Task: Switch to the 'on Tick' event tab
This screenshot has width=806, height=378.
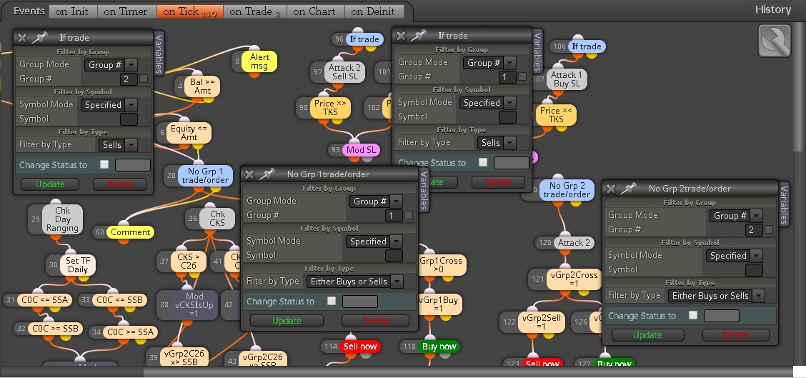Action: (189, 11)
